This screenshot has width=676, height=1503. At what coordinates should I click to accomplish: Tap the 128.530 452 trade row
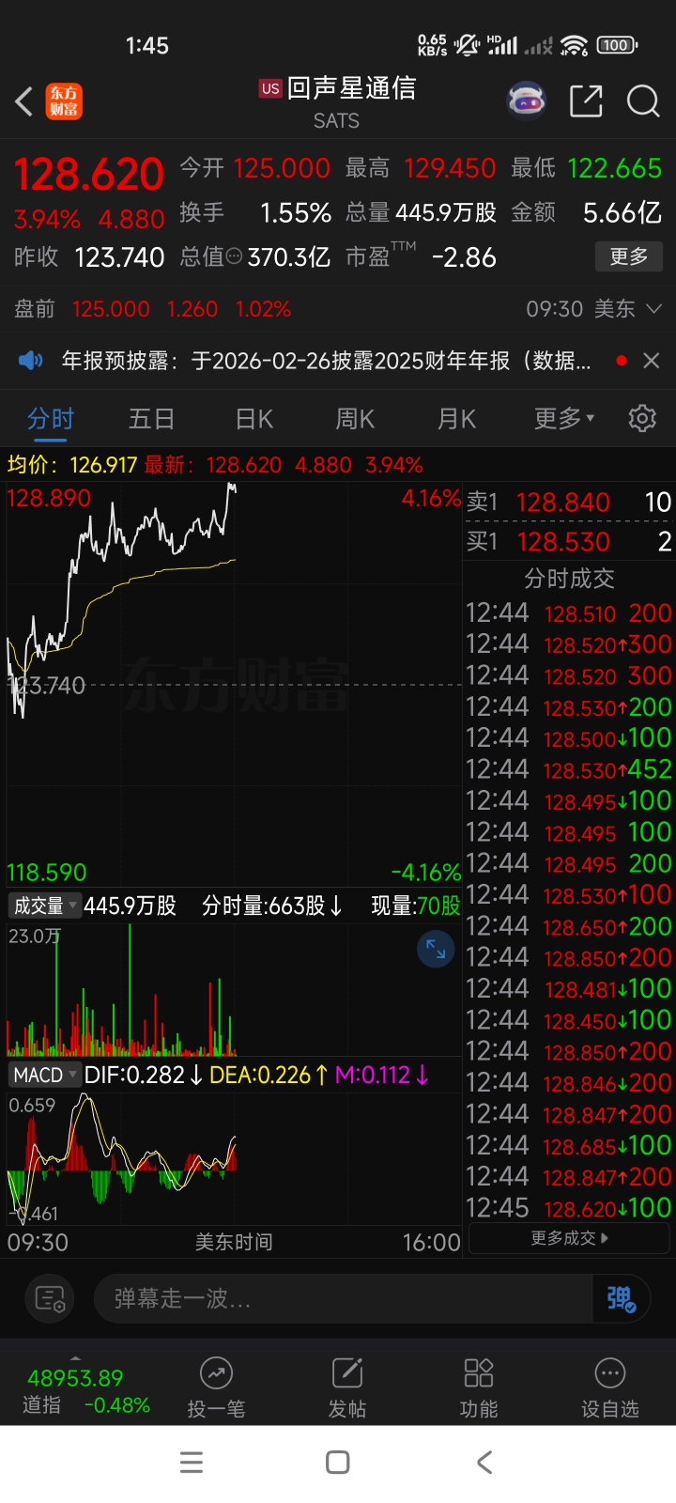(x=569, y=769)
